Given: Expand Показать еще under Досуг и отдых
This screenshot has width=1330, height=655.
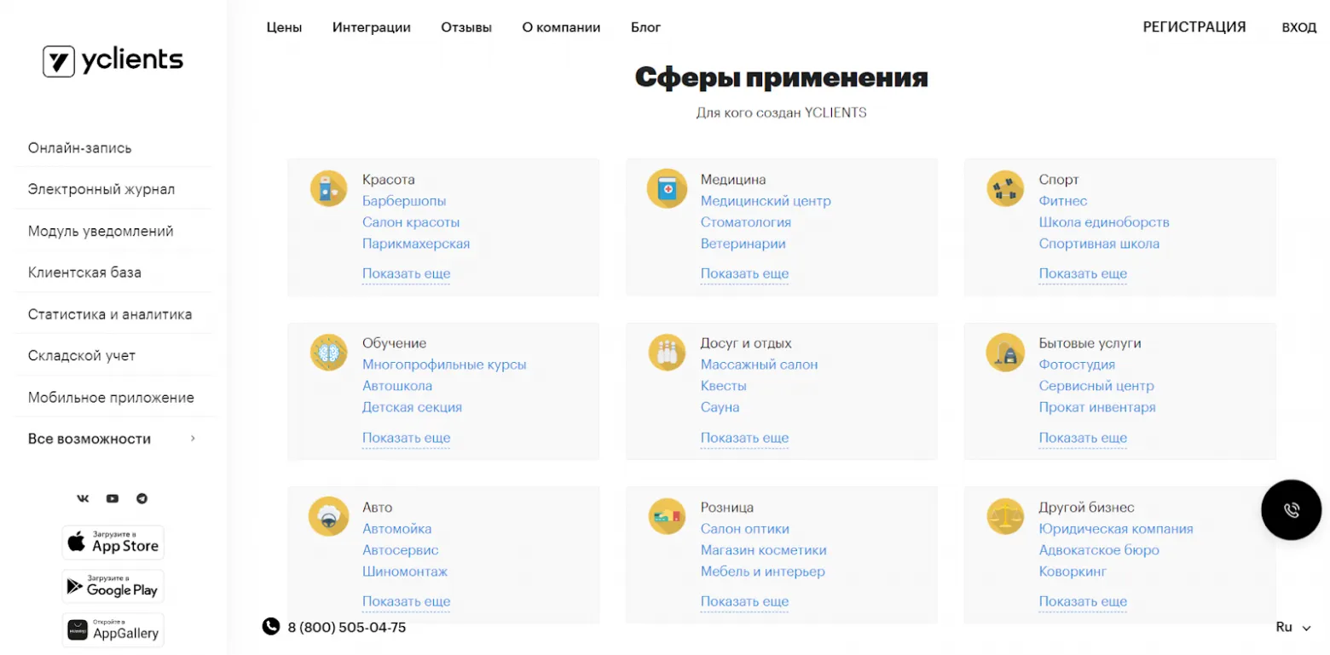Looking at the screenshot, I should [744, 438].
